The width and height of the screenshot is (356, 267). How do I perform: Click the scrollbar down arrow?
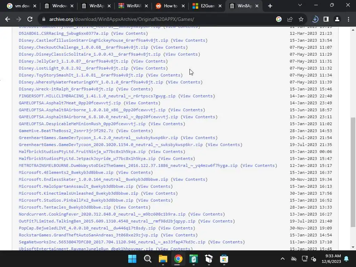353,247
